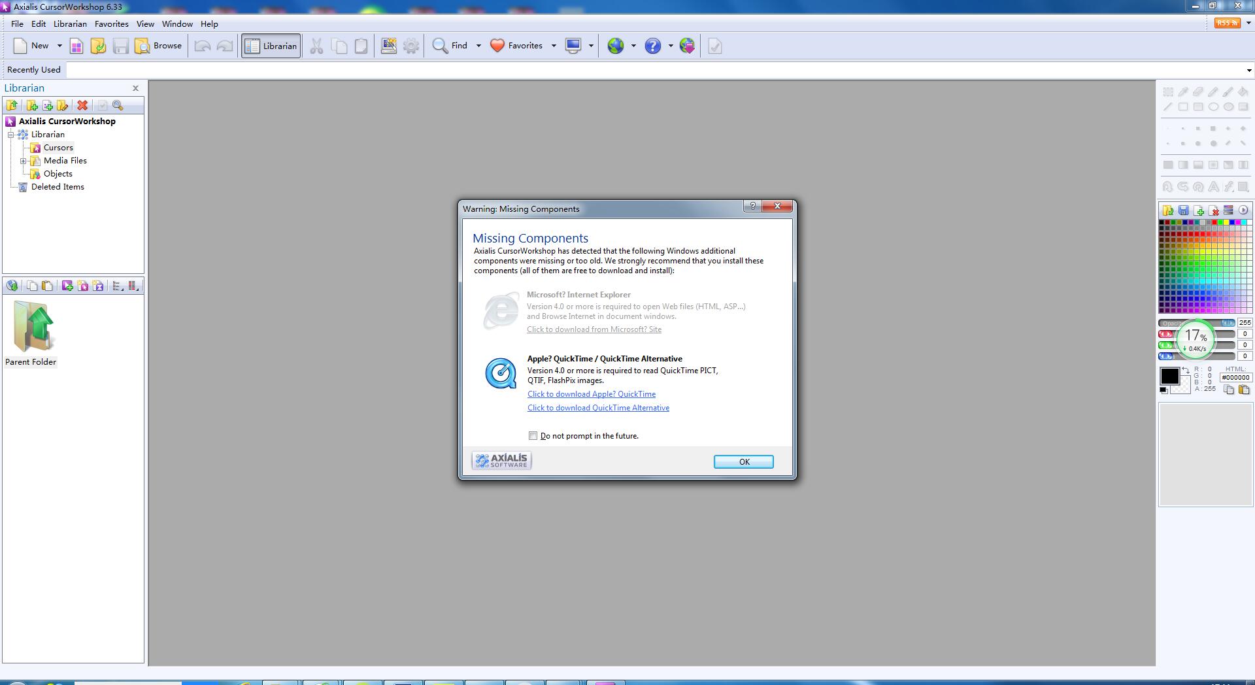The height and width of the screenshot is (685, 1255).
Task: Click the HTML color code field
Action: pyautogui.click(x=1236, y=378)
